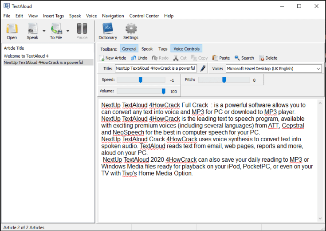The width and height of the screenshot is (326, 231).
Task: Click inside the Title text field
Action: tap(156, 68)
